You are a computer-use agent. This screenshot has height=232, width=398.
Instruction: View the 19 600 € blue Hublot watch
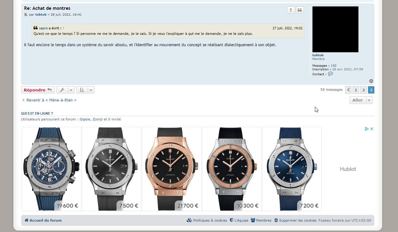[52, 169]
